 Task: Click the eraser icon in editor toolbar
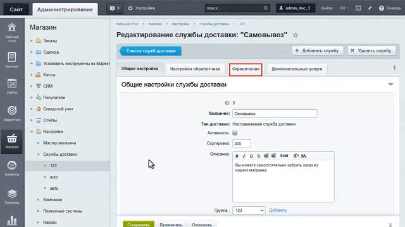(296, 156)
